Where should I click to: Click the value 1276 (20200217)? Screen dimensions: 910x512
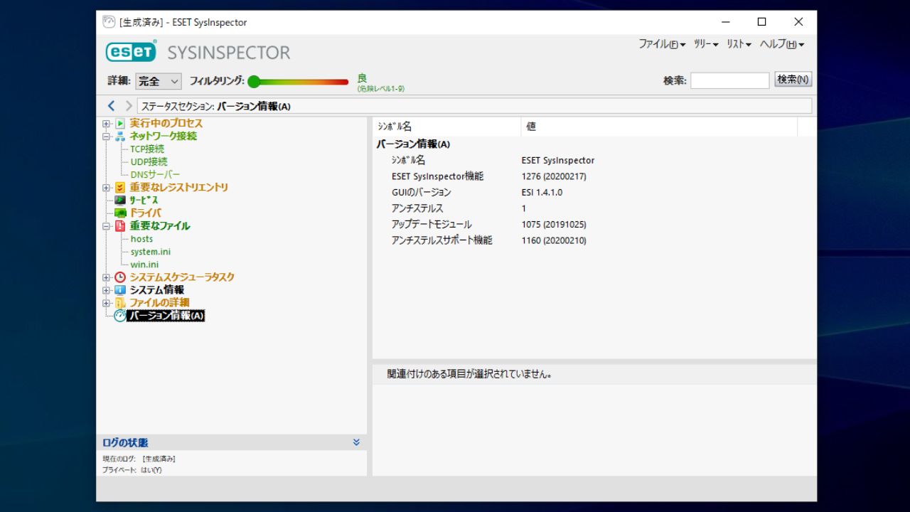pyautogui.click(x=554, y=176)
